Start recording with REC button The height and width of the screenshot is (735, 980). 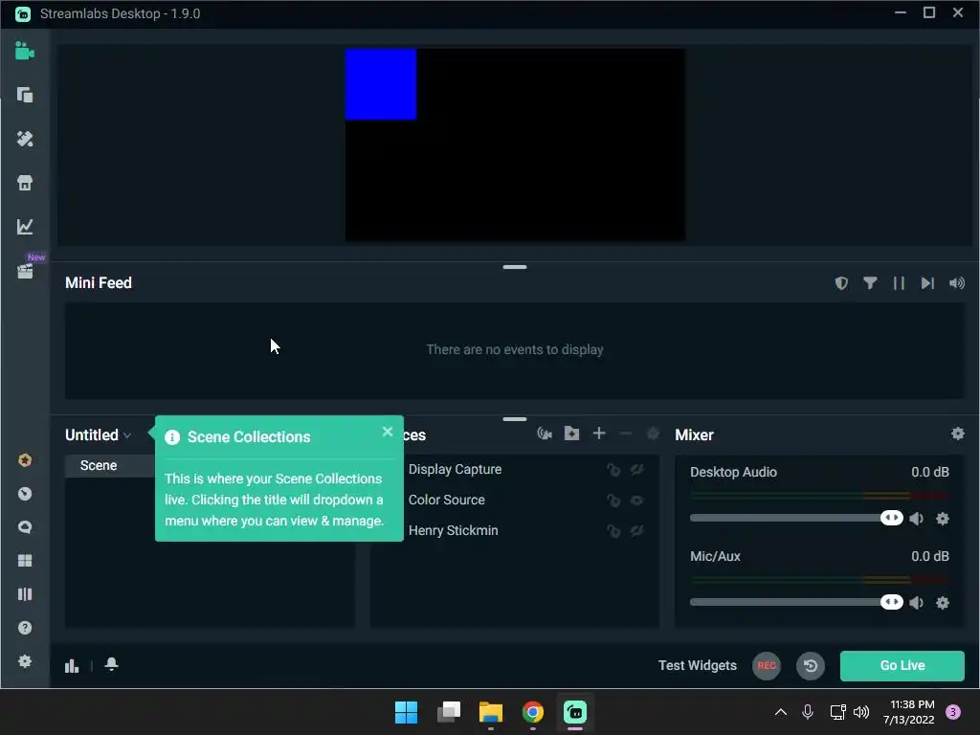coord(767,666)
